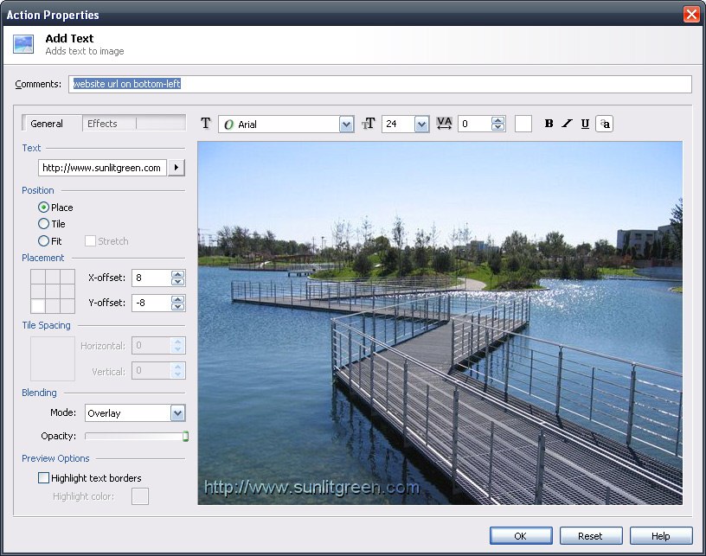
Task: Select bottom-left cell in placement grid
Action: (38, 306)
